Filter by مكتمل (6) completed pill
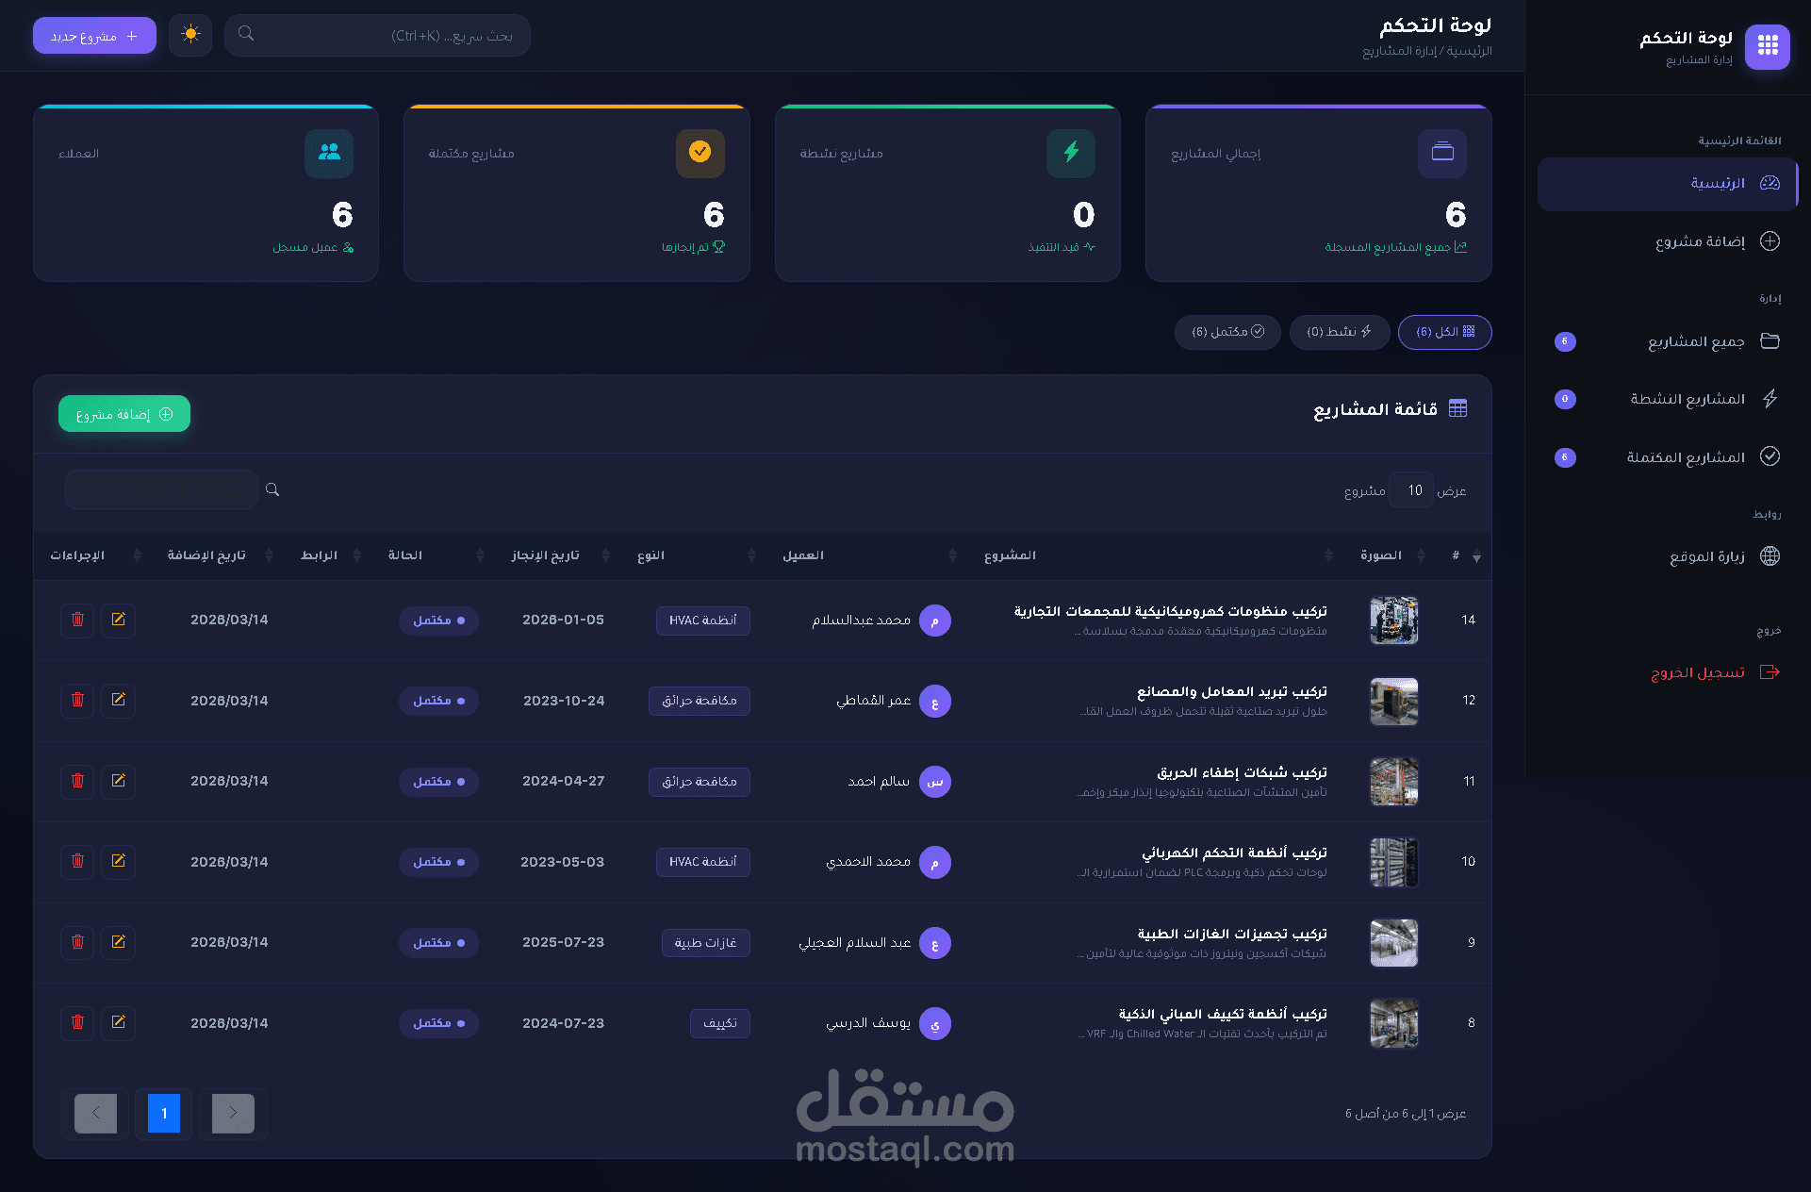Screen dimensions: 1811x1192 [1227, 332]
